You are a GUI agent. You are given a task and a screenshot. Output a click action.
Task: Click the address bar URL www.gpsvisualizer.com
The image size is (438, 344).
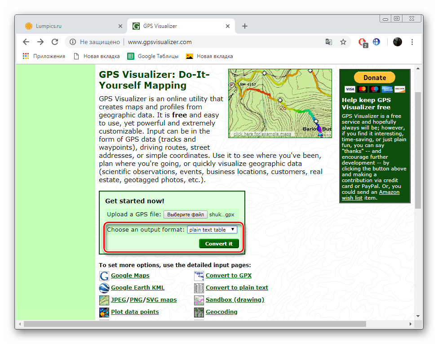[x=160, y=42]
